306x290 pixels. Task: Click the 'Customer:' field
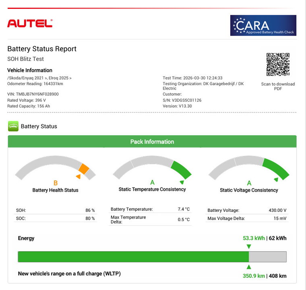(x=172, y=94)
